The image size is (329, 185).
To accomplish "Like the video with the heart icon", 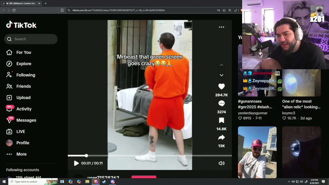I will coord(221,87).
